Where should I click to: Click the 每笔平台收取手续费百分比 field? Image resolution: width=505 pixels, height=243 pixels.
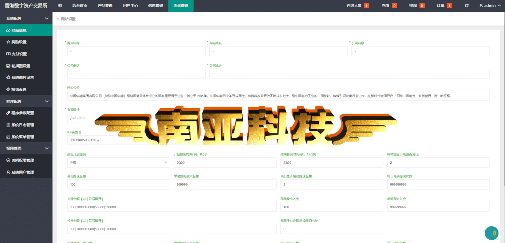(x=332, y=229)
